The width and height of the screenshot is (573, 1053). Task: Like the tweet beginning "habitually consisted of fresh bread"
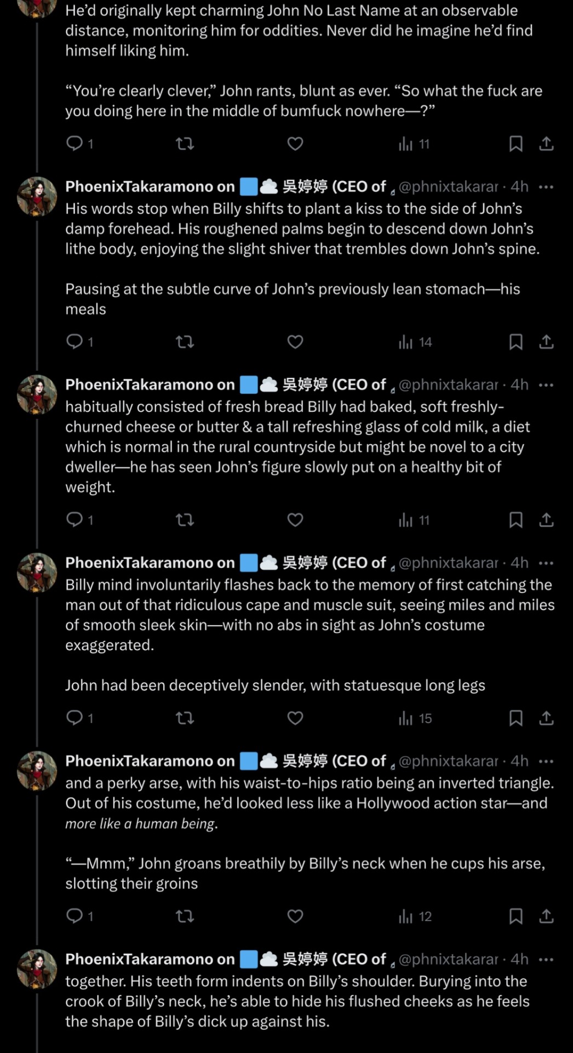point(295,520)
